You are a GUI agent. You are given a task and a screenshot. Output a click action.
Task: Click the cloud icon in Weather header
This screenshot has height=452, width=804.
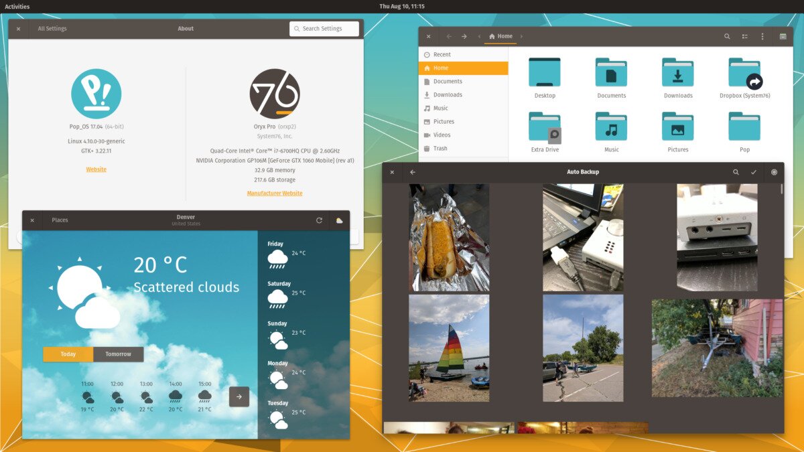coord(339,220)
